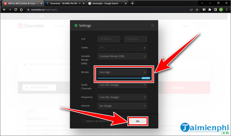The height and width of the screenshot is (136, 231).
Task: Check Apply to all conversions
Action: (x=83, y=121)
